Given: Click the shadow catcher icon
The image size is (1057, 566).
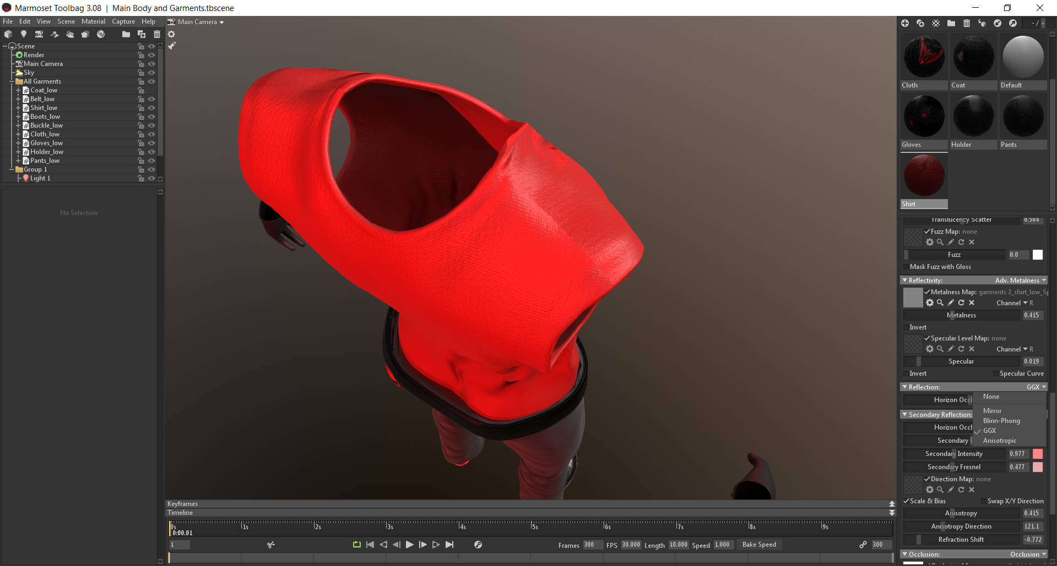Looking at the screenshot, I should [55, 34].
